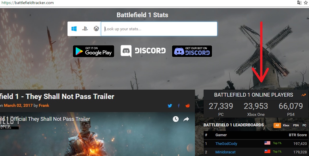Select the All leaderboard filter
Image resolution: width=309 pixels, height=156 pixels.
click(277, 125)
